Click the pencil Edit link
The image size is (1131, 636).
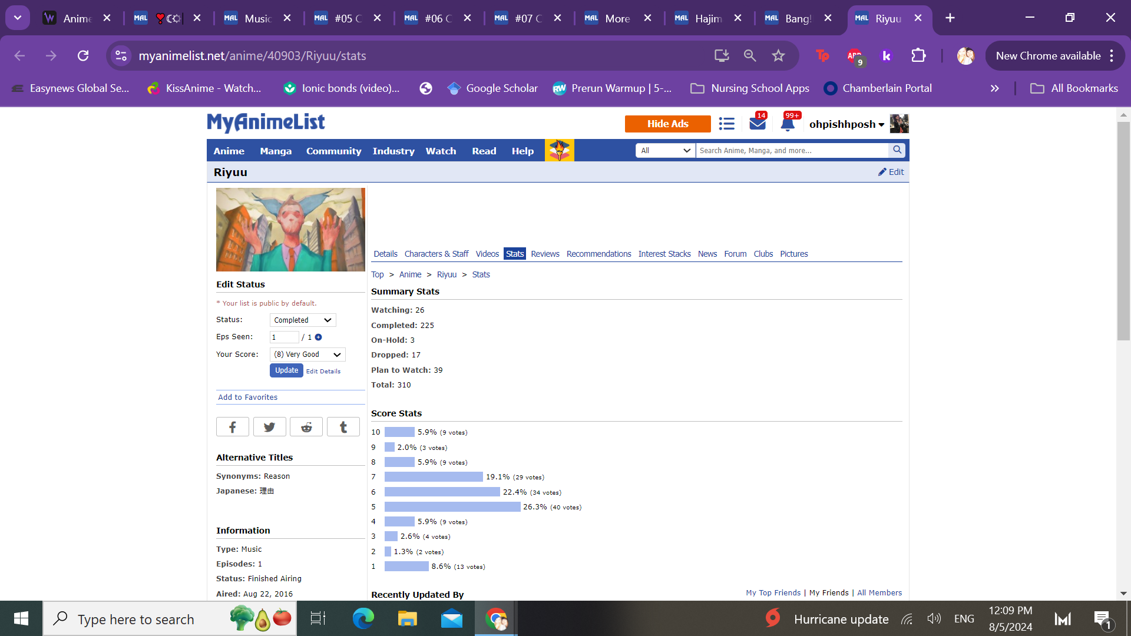(891, 172)
